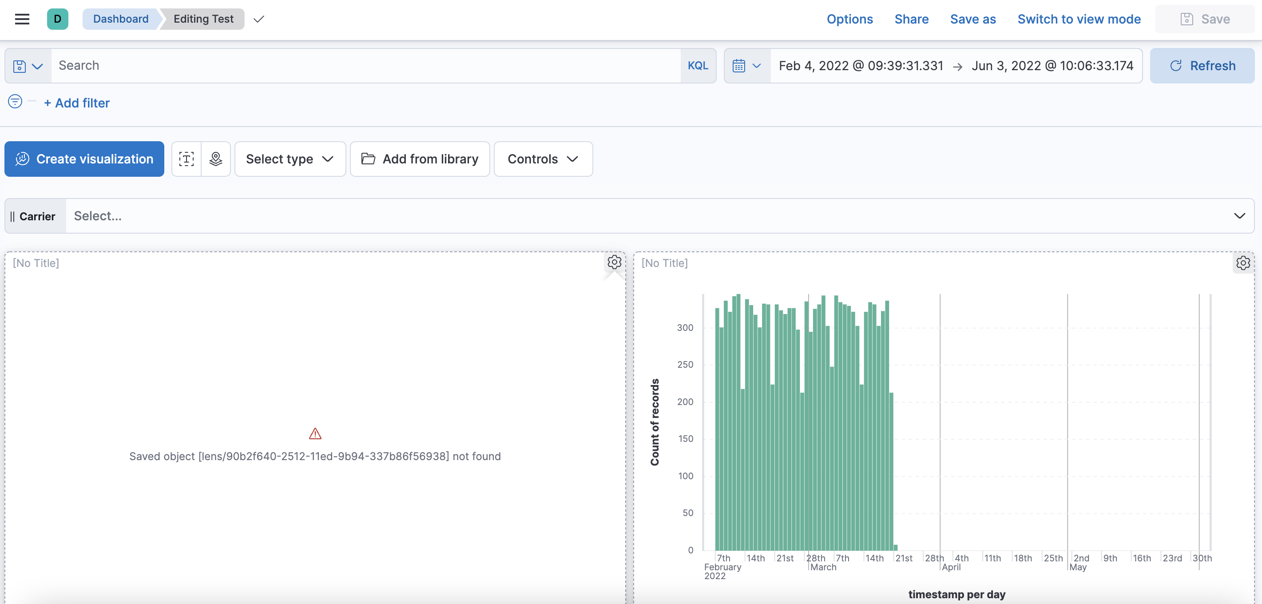1262x604 pixels.
Task: Open the Share menu
Action: 912,19
